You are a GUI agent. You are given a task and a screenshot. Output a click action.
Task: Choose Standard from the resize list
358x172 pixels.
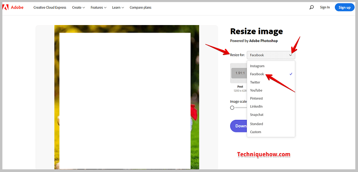pyautogui.click(x=271, y=124)
